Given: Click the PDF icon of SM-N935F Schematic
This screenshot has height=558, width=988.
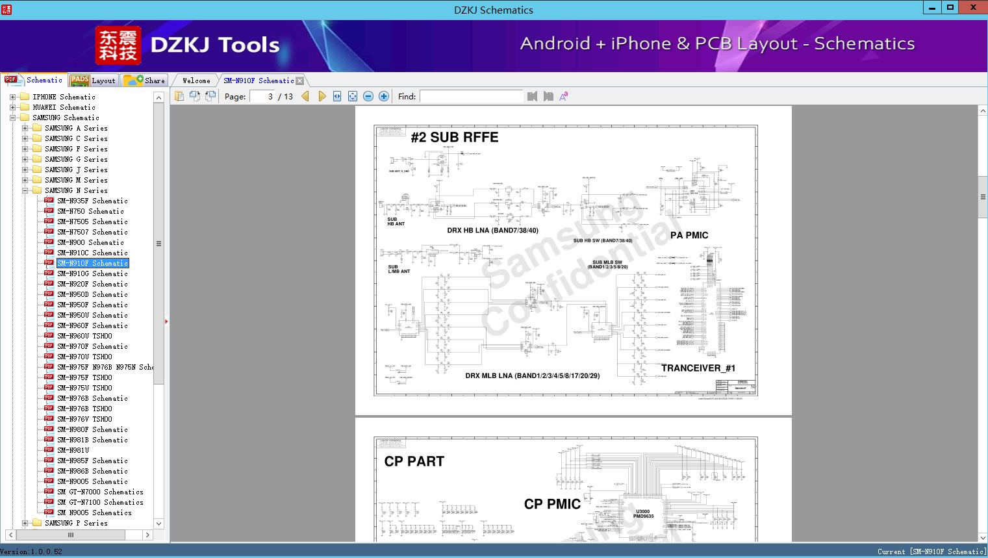Looking at the screenshot, I should (49, 201).
